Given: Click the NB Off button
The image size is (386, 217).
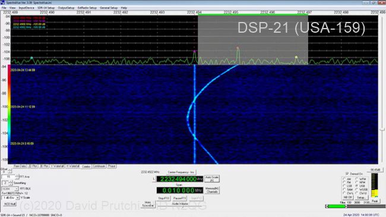Looking at the screenshot, I should click(348, 197).
